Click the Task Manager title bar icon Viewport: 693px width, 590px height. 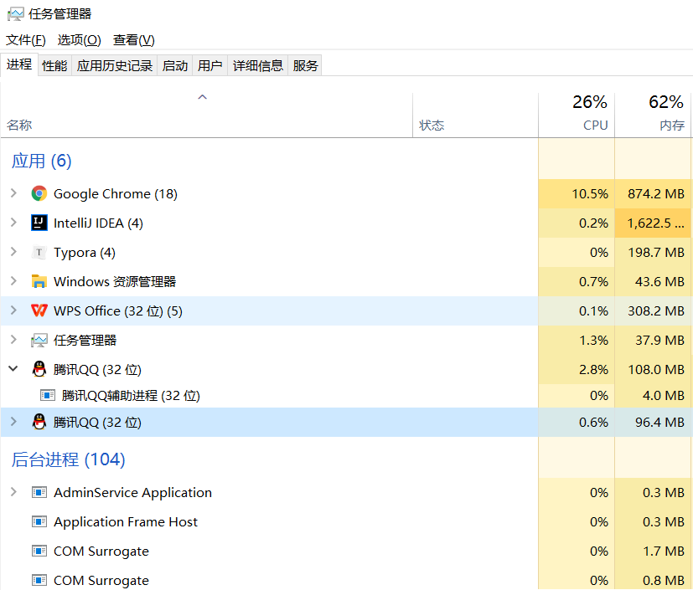[15, 14]
